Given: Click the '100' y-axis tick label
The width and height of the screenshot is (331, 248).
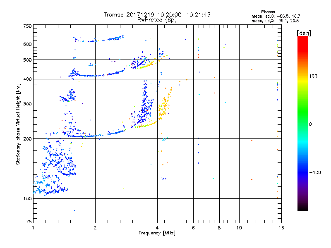Looking at the screenshot, I should tap(27, 198).
